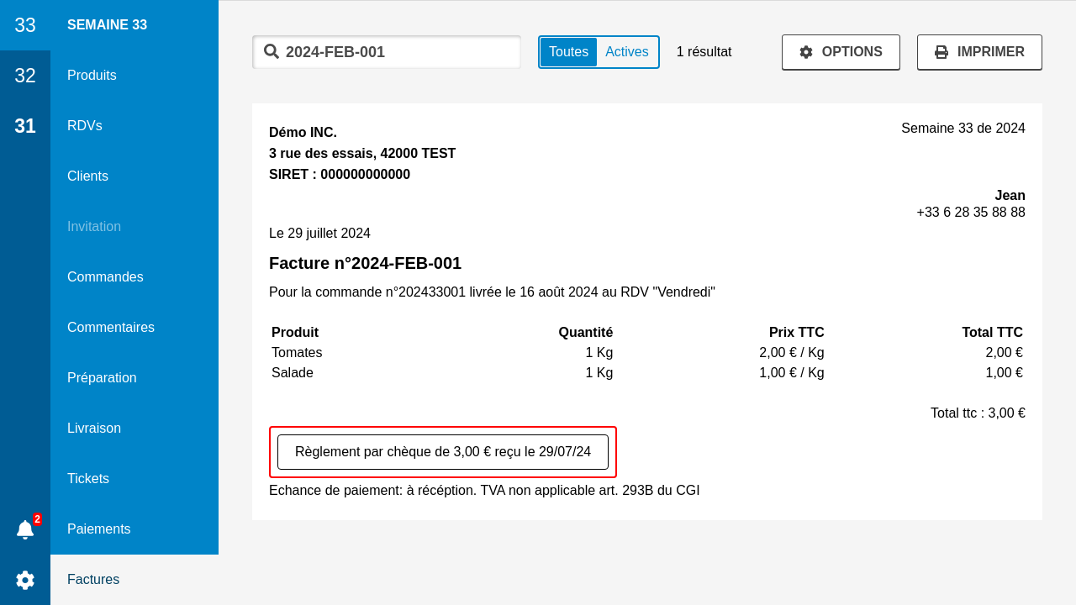This screenshot has width=1076, height=605.
Task: Select week 33 tab
Action: [x=25, y=25]
